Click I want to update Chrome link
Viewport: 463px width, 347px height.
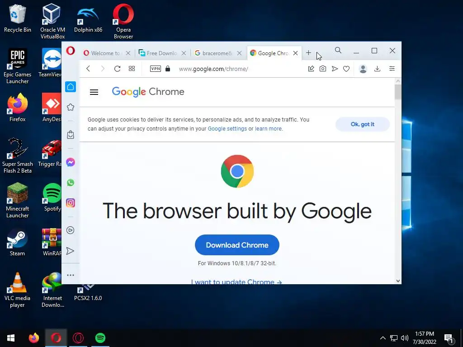[236, 282]
